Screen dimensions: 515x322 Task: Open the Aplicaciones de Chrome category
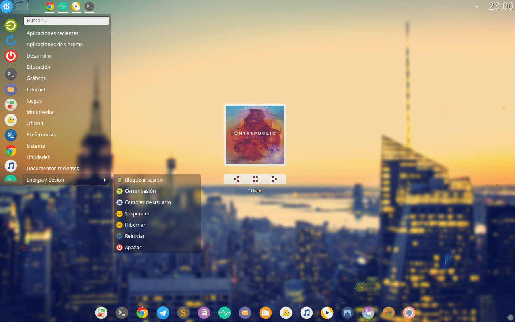tap(67, 45)
